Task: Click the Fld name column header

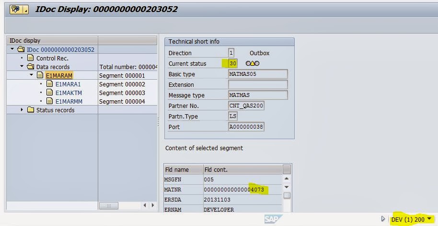Action: click(184, 169)
